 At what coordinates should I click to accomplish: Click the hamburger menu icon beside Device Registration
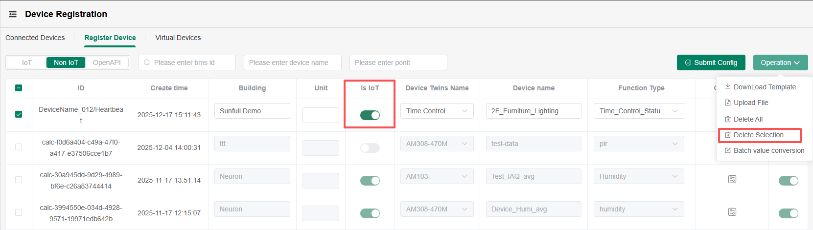[13, 14]
